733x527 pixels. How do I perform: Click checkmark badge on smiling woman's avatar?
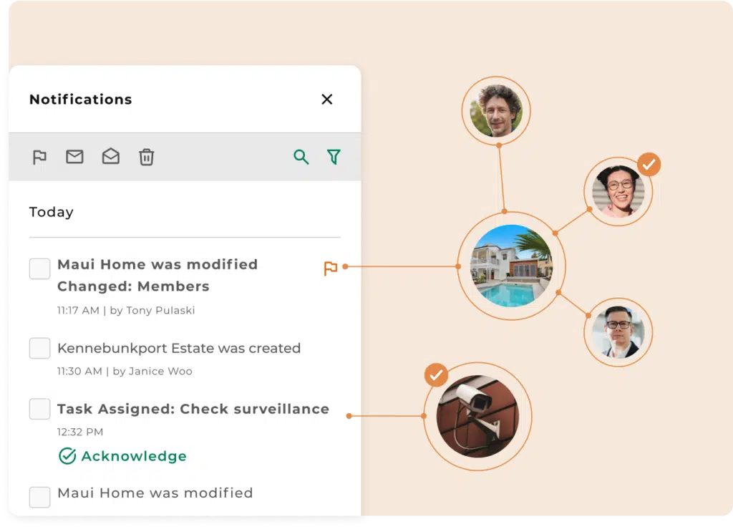[649, 165]
